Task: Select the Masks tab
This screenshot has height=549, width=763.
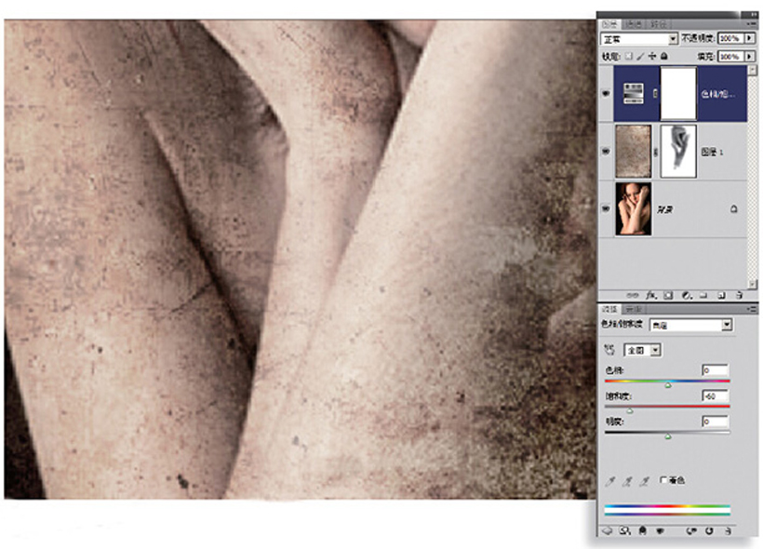Action: click(633, 309)
